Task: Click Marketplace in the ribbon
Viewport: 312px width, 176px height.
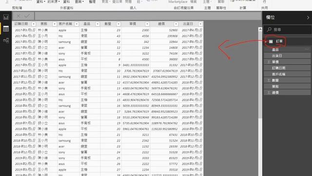Action: pyautogui.click(x=178, y=2)
